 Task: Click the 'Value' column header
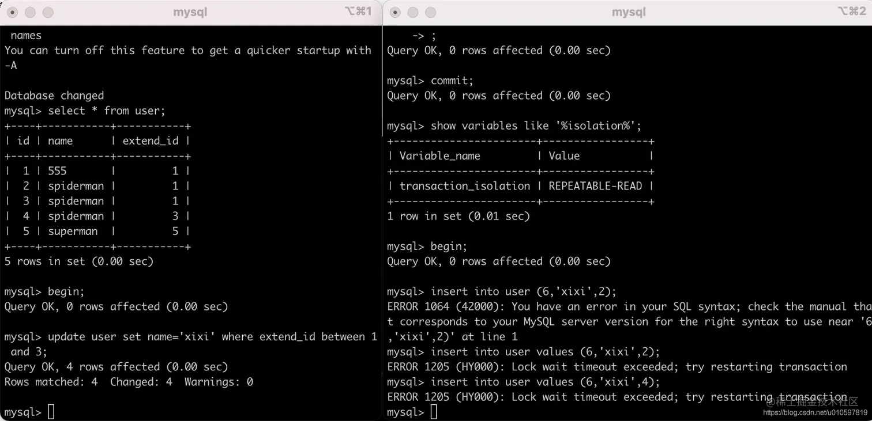[x=564, y=155]
